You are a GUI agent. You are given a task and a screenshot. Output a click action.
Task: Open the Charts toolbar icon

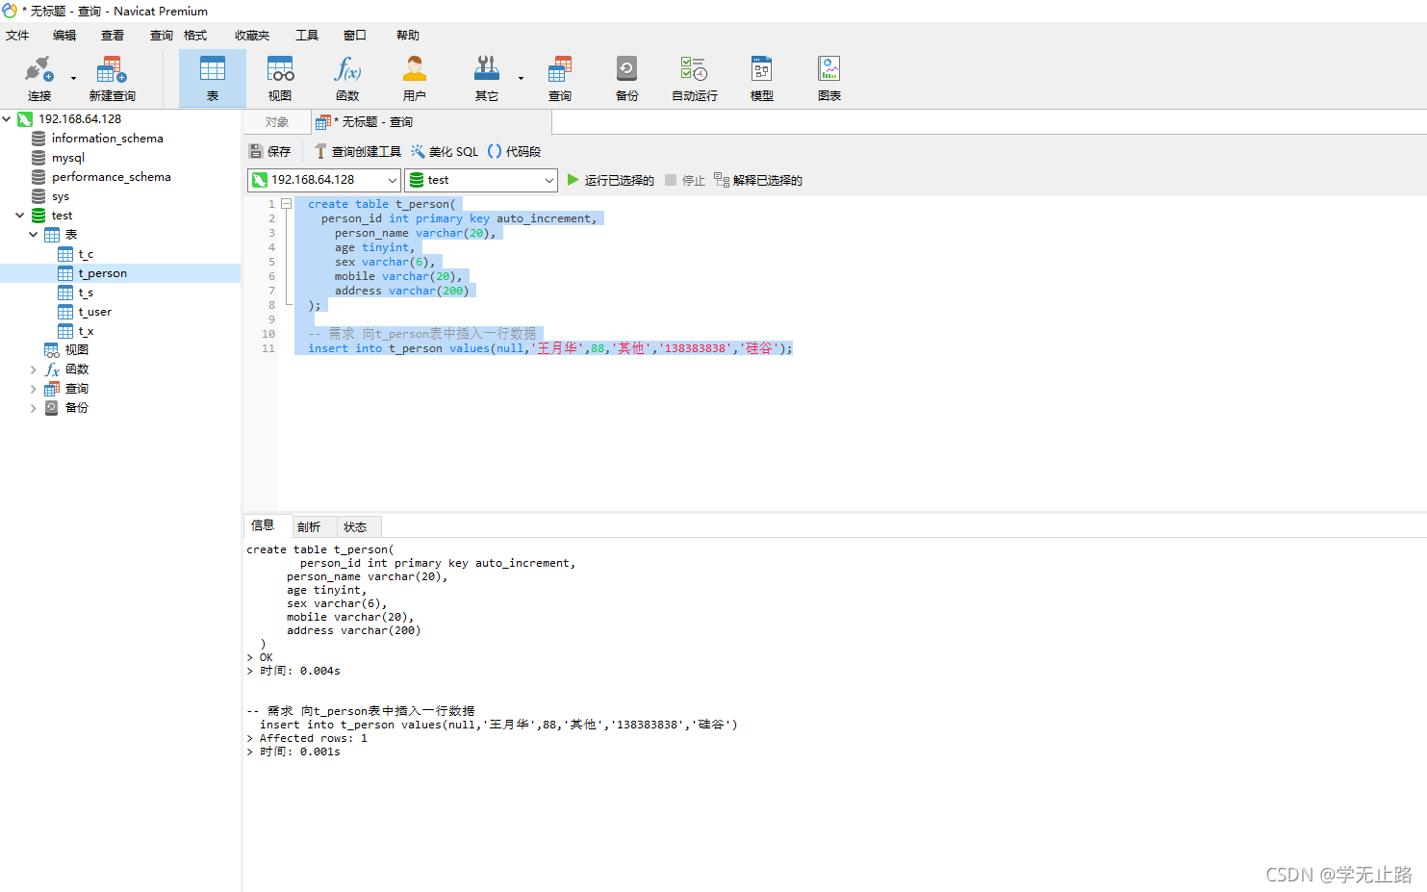[x=829, y=78]
